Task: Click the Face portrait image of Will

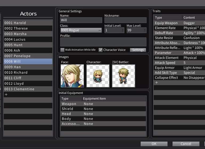Action: pyautogui.click(x=72, y=76)
